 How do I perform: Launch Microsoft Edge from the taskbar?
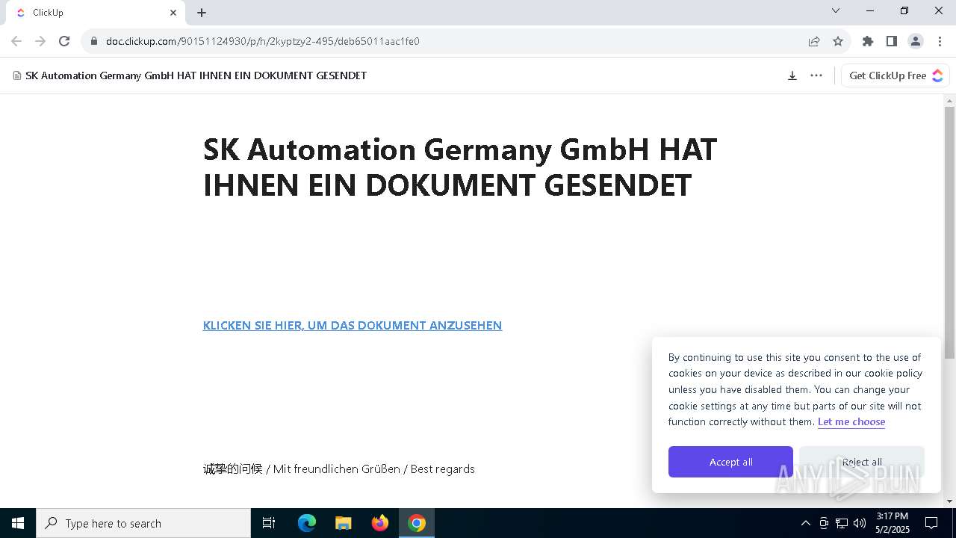pyautogui.click(x=307, y=523)
